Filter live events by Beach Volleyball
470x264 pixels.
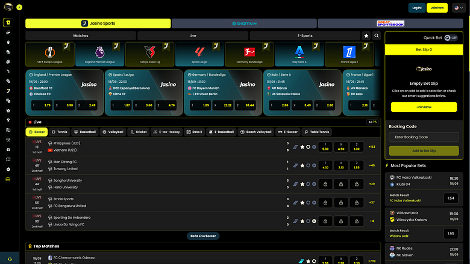[x=255, y=132]
